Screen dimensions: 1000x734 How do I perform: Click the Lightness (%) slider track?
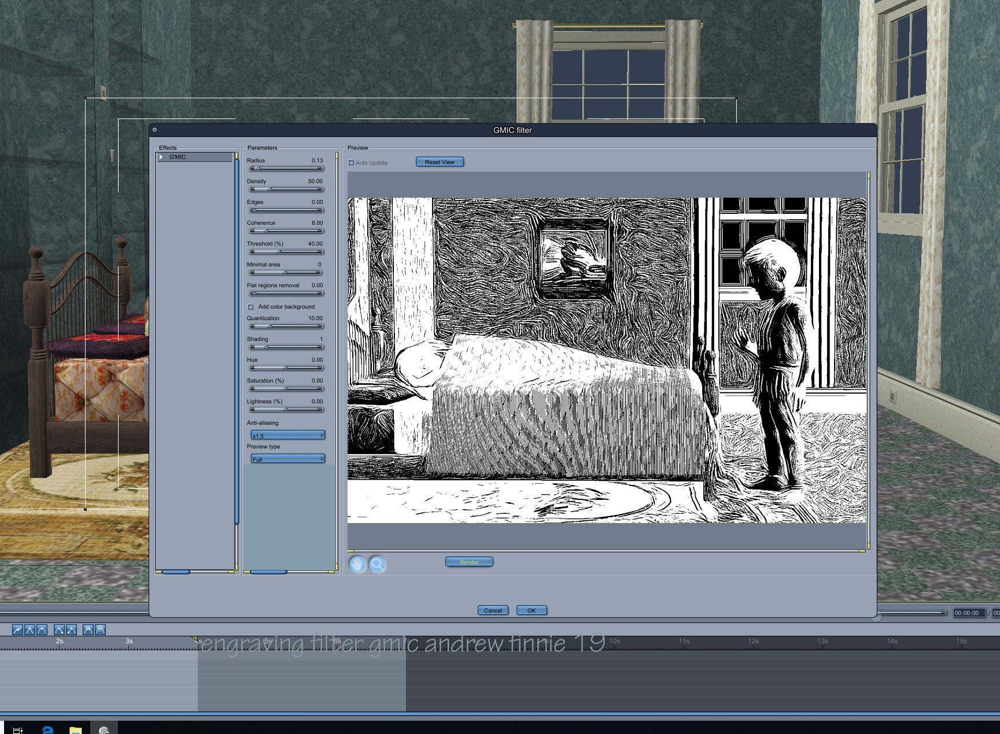pos(286,409)
